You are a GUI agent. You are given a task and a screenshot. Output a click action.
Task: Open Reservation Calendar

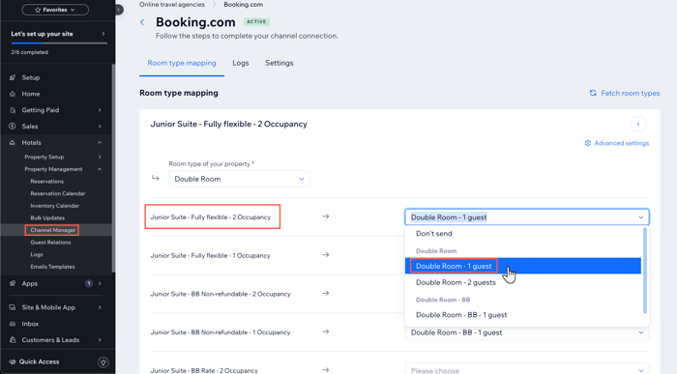58,193
